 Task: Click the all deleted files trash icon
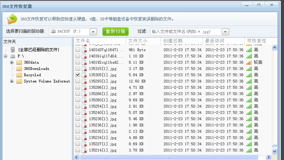click(x=13, y=49)
